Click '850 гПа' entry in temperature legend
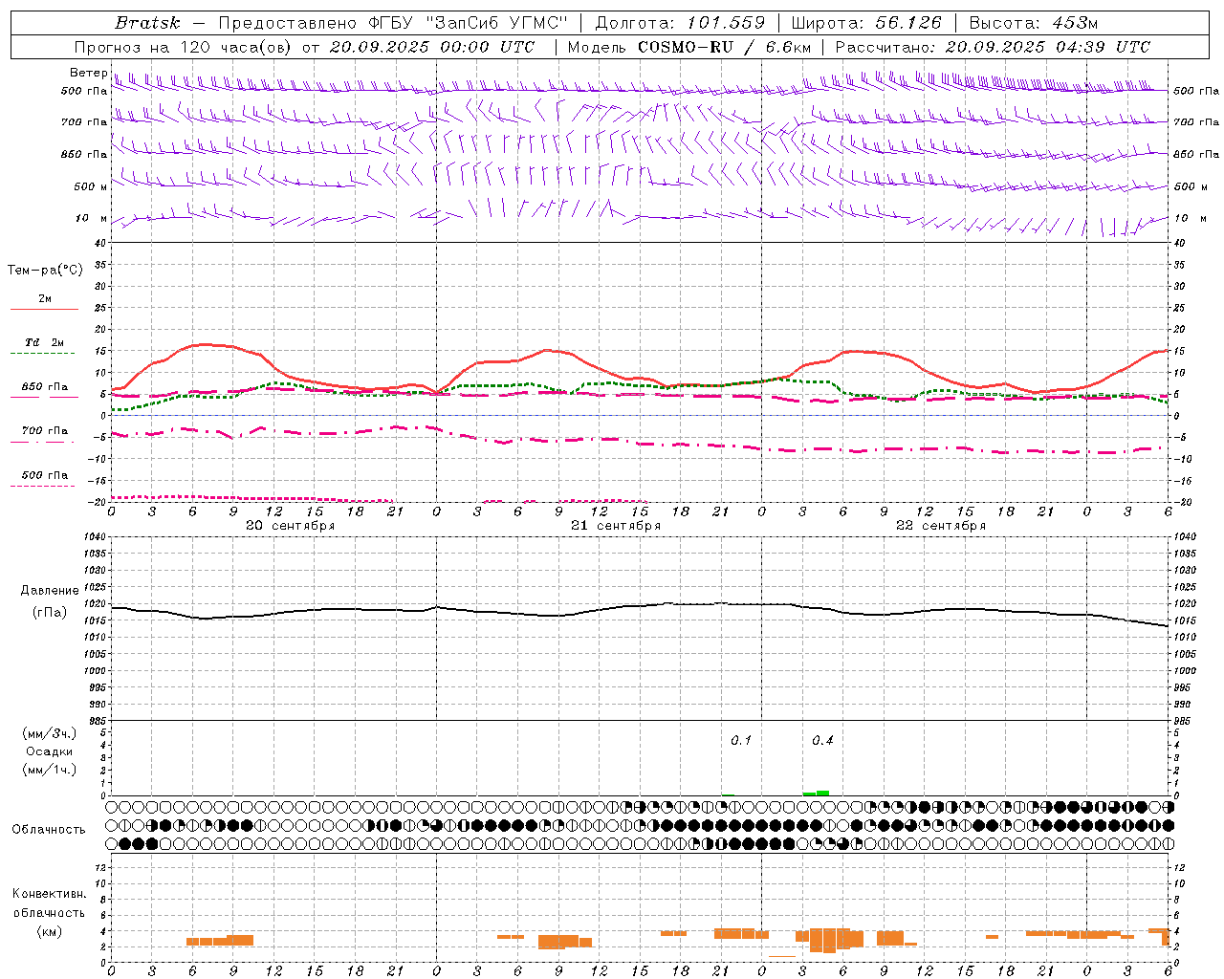Image resolution: width=1224 pixels, height=979 pixels. coord(45,387)
